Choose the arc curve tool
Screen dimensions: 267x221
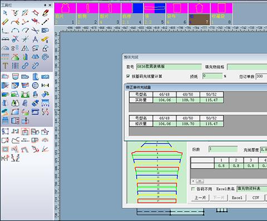[x=15, y=31]
